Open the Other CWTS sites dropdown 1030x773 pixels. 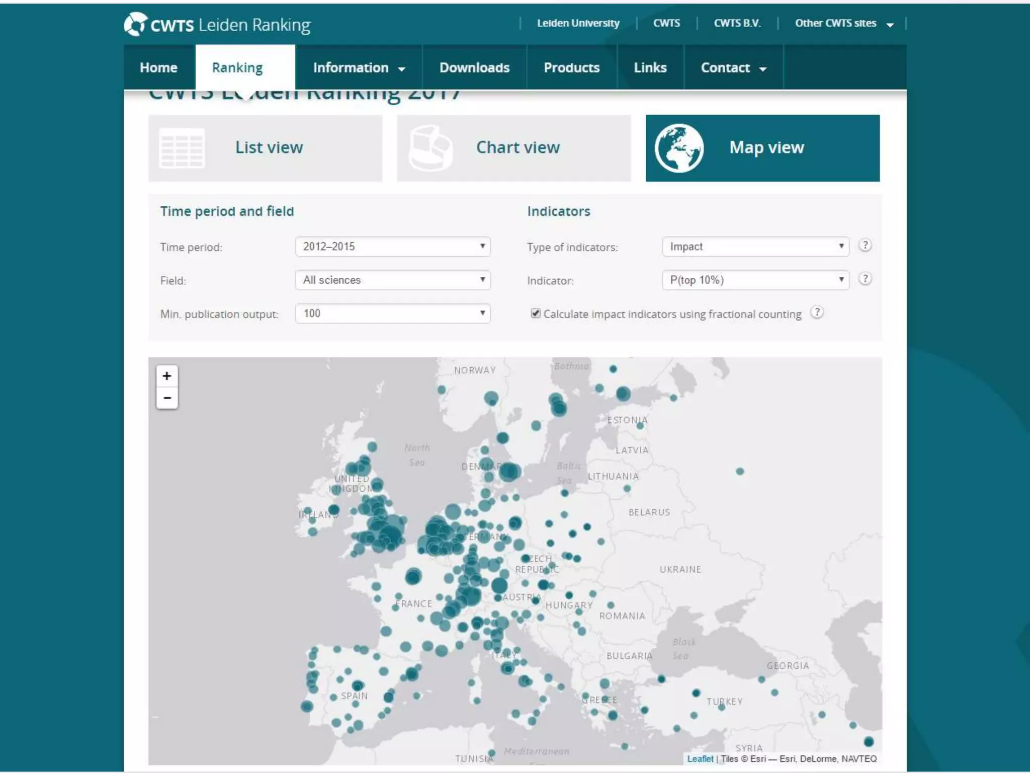click(843, 24)
